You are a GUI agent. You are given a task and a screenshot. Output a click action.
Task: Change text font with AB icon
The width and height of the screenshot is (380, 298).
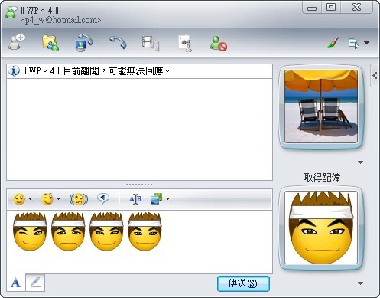(135, 199)
